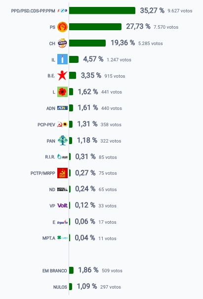This screenshot has height=299, width=203.
Task: Click the PS green result bar
Action: pos(95,27)
